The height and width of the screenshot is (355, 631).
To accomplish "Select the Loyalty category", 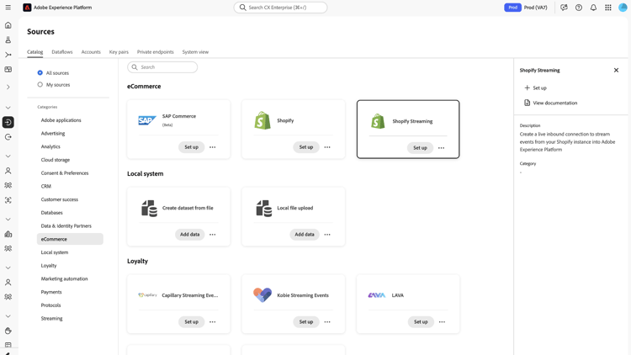I will [x=49, y=266].
